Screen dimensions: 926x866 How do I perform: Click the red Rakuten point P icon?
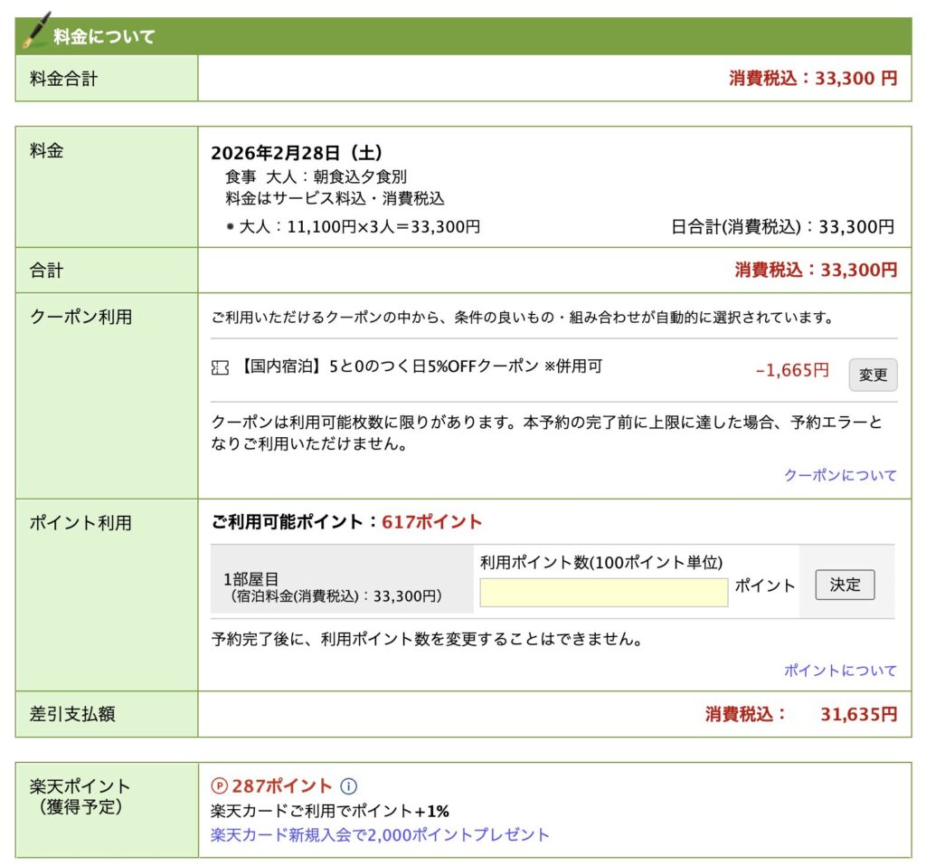point(219,786)
